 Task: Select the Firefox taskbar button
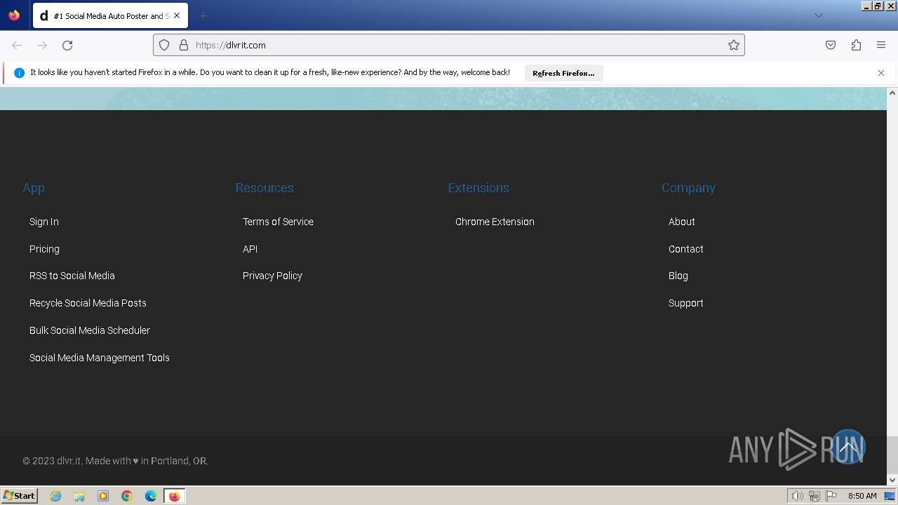point(174,496)
